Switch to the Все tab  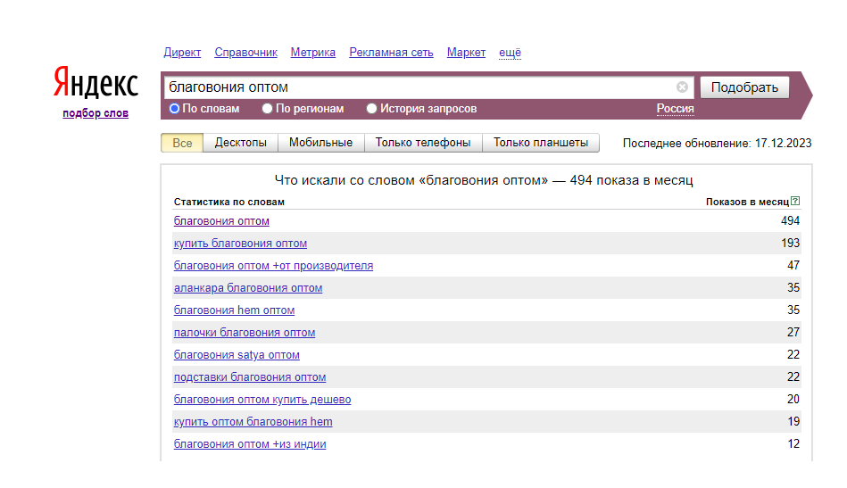point(182,143)
